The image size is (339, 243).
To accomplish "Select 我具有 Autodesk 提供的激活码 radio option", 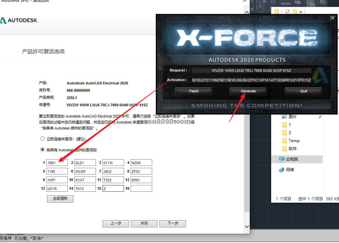I will [43, 150].
